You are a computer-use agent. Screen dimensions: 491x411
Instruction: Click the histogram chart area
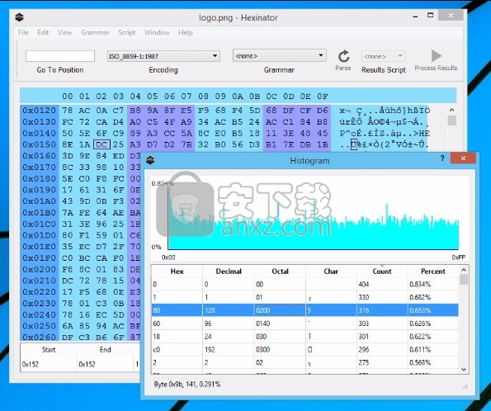click(x=309, y=219)
